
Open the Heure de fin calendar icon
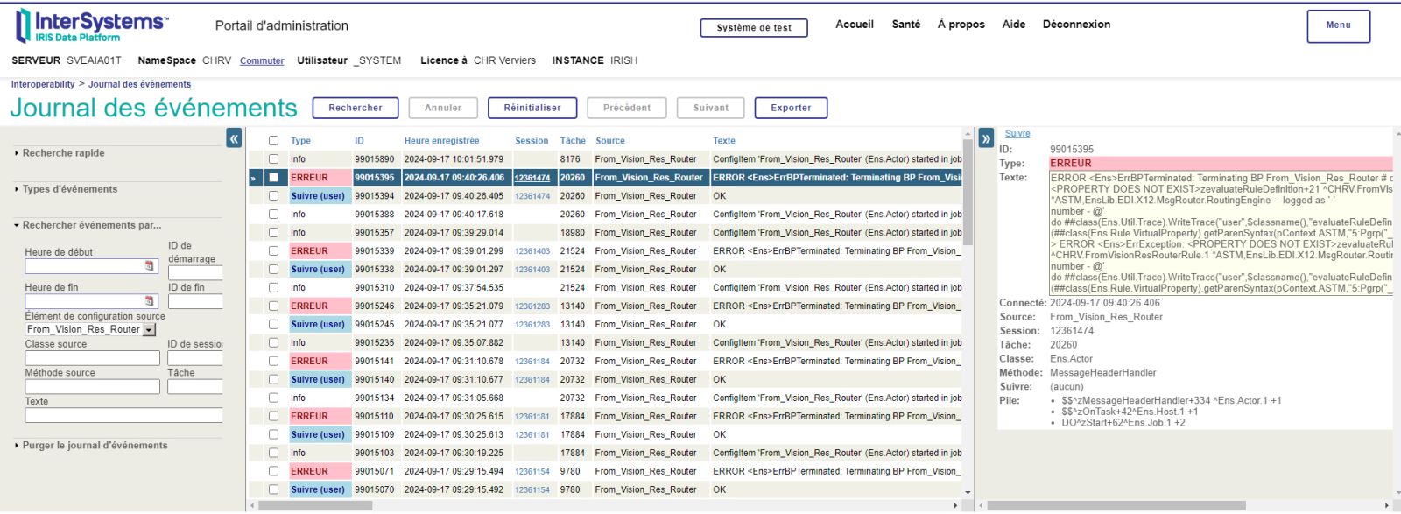click(149, 301)
